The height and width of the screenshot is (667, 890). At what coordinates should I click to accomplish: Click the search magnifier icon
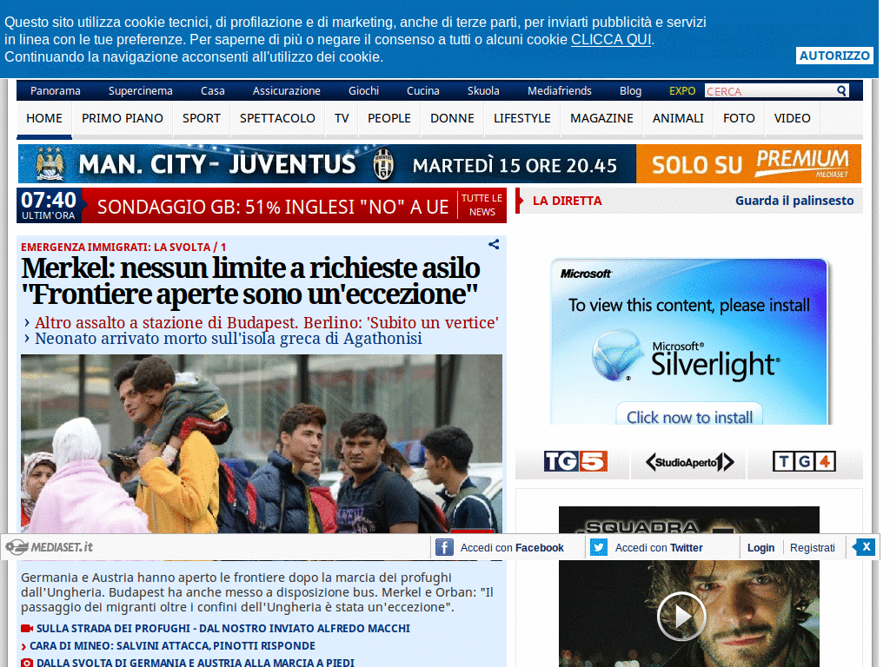(x=841, y=90)
